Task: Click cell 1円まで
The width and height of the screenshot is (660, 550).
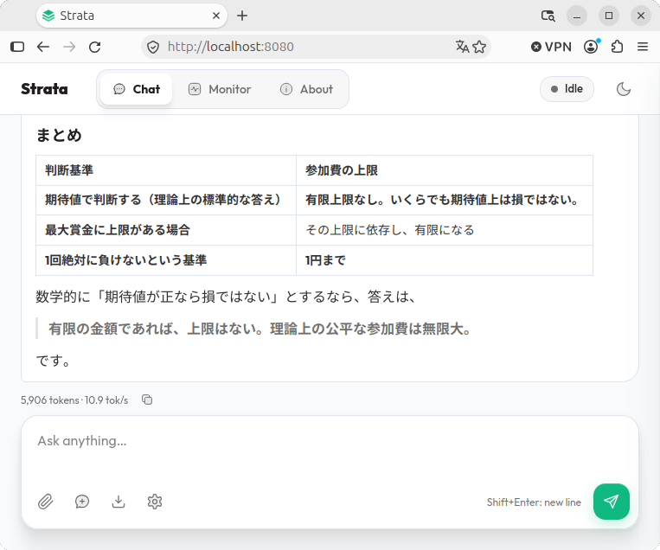Action: (x=445, y=260)
